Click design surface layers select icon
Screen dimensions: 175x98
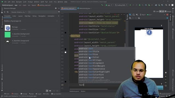[130, 15]
